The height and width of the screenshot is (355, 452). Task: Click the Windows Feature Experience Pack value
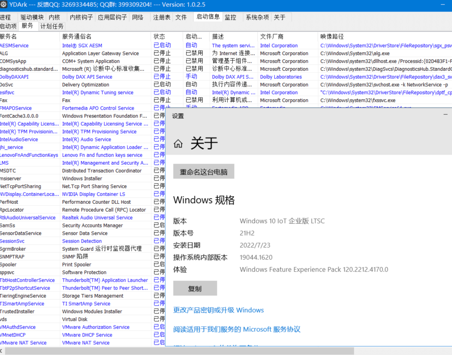[314, 269]
